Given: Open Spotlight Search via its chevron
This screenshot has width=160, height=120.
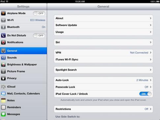Looking at the screenshot, I should point(150,70).
